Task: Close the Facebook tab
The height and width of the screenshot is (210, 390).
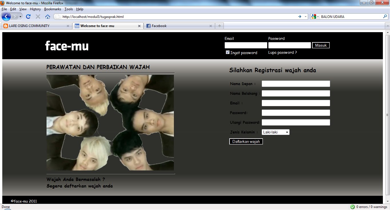Action: pos(211,26)
